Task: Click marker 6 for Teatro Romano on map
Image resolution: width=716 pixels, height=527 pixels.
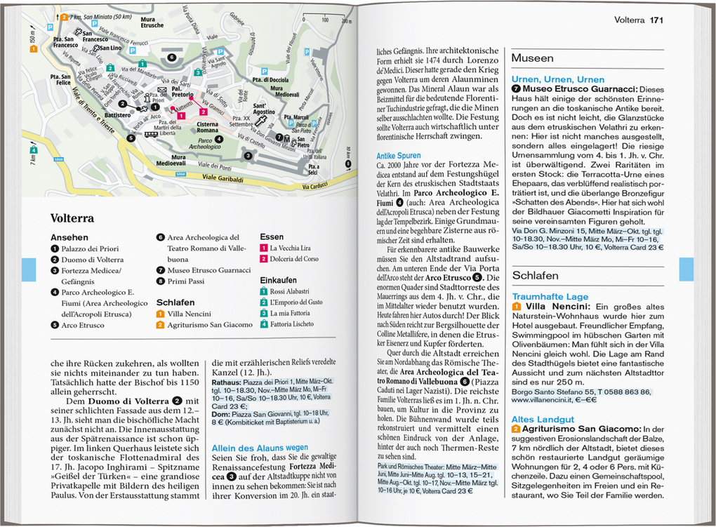Action: point(171,58)
